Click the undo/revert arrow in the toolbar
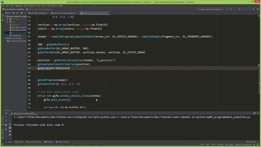The image size is (261, 147). pyautogui.click(x=254, y=9)
